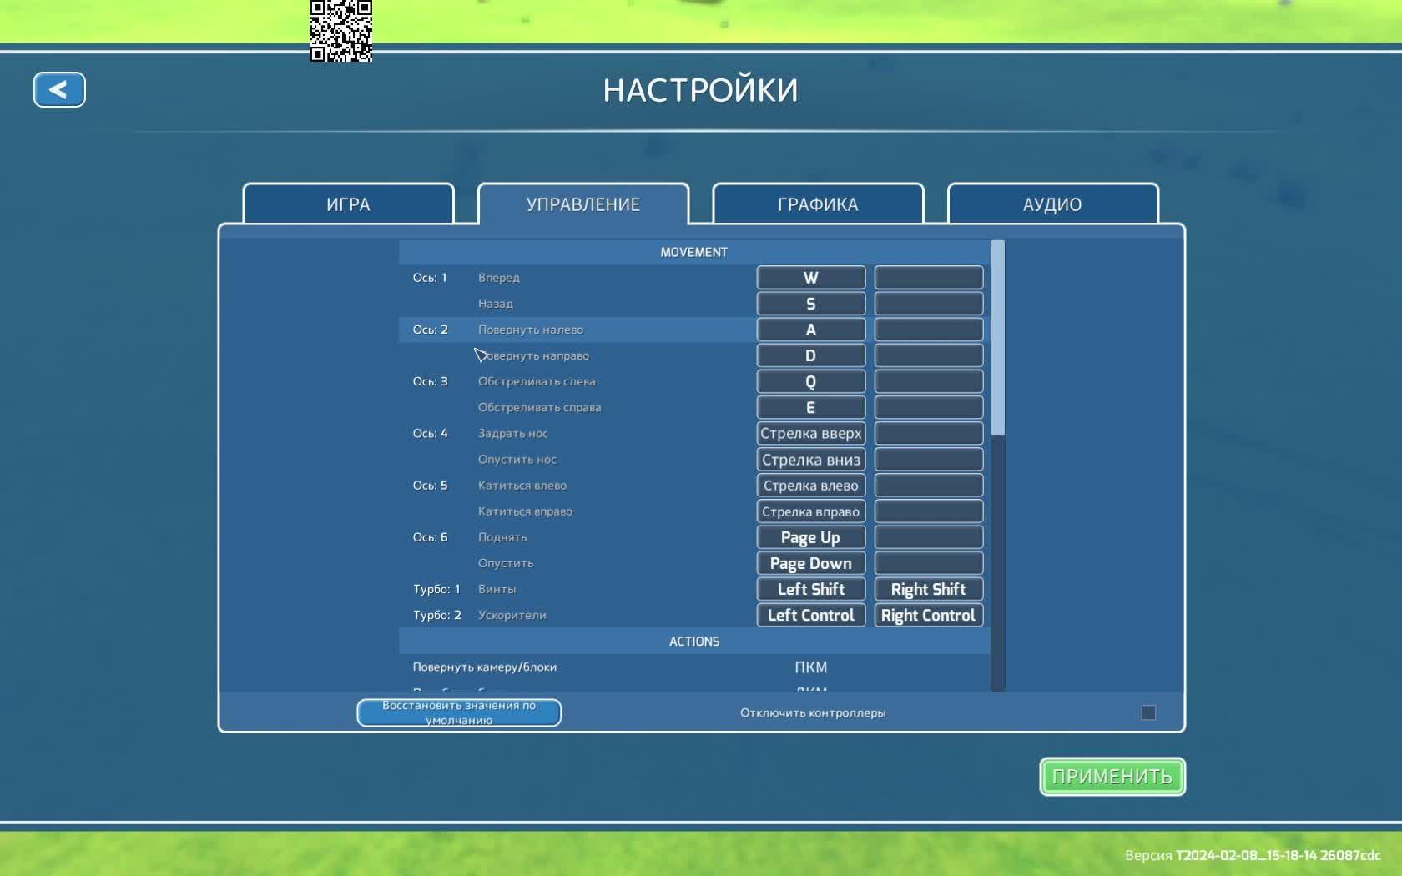Click the ACTIONS section header
The width and height of the screenshot is (1402, 876).
[694, 641]
